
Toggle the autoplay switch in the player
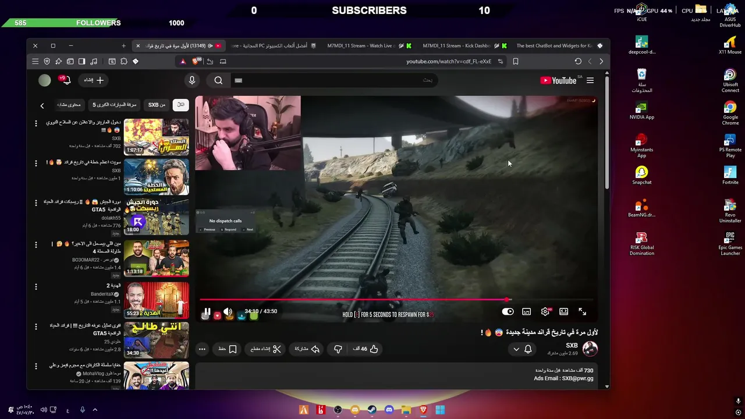(508, 312)
